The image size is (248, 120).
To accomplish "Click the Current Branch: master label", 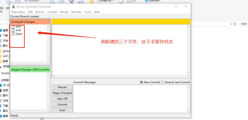I will tap(25, 16).
